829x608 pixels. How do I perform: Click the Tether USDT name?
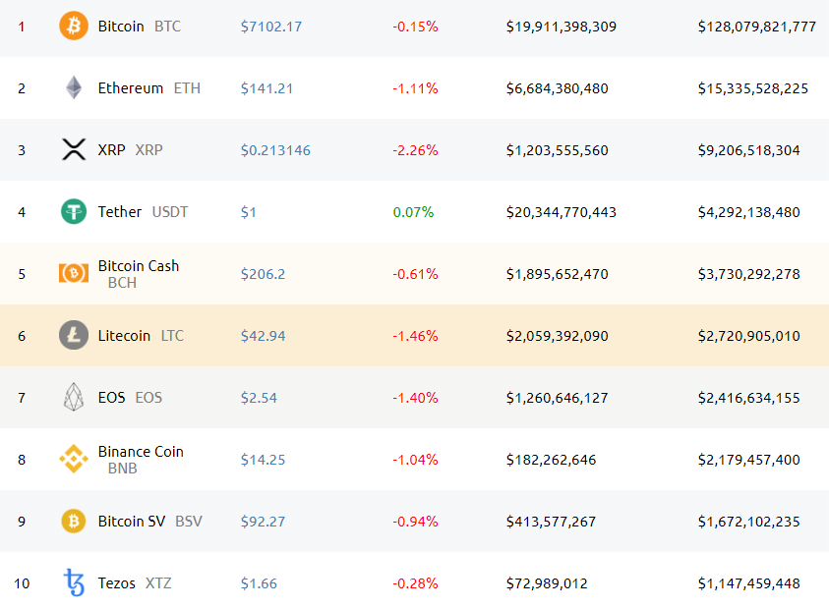pos(120,212)
